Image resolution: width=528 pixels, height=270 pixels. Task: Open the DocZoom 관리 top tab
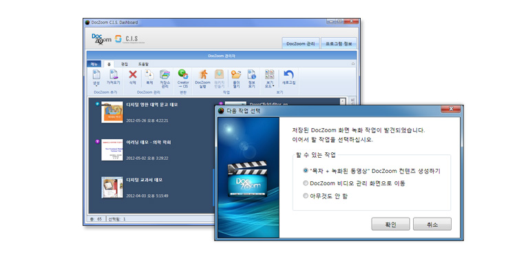pos(300,44)
